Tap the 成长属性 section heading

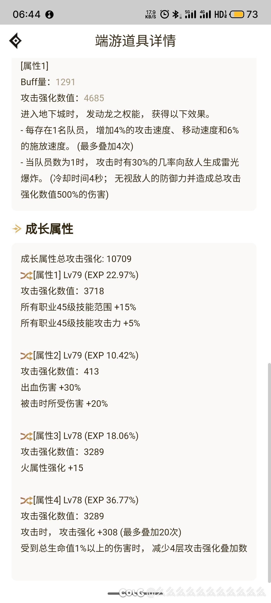click(x=49, y=229)
